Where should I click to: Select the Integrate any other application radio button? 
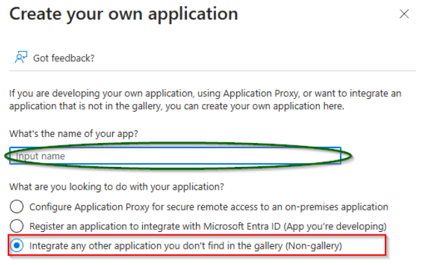[17, 246]
